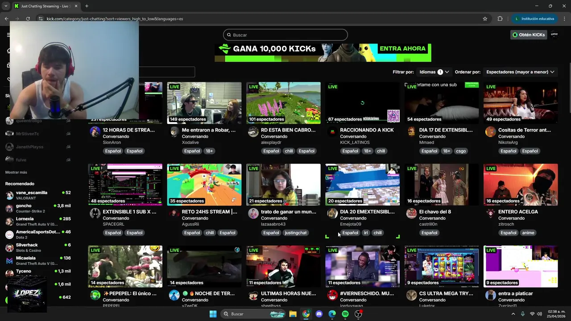
Task: Click the browser back arrow
Action: click(6, 19)
